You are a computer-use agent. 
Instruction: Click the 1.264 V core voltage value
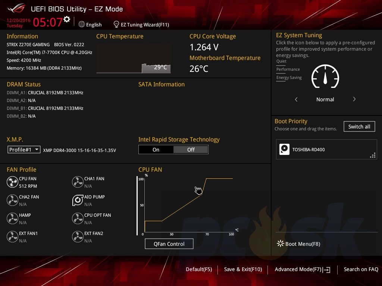tap(204, 47)
